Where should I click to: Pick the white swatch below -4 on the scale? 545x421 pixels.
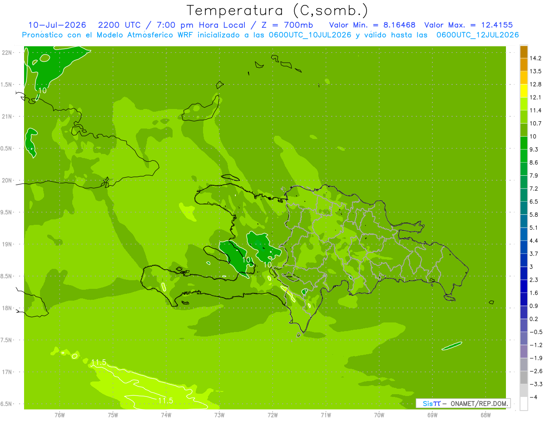tap(524, 404)
